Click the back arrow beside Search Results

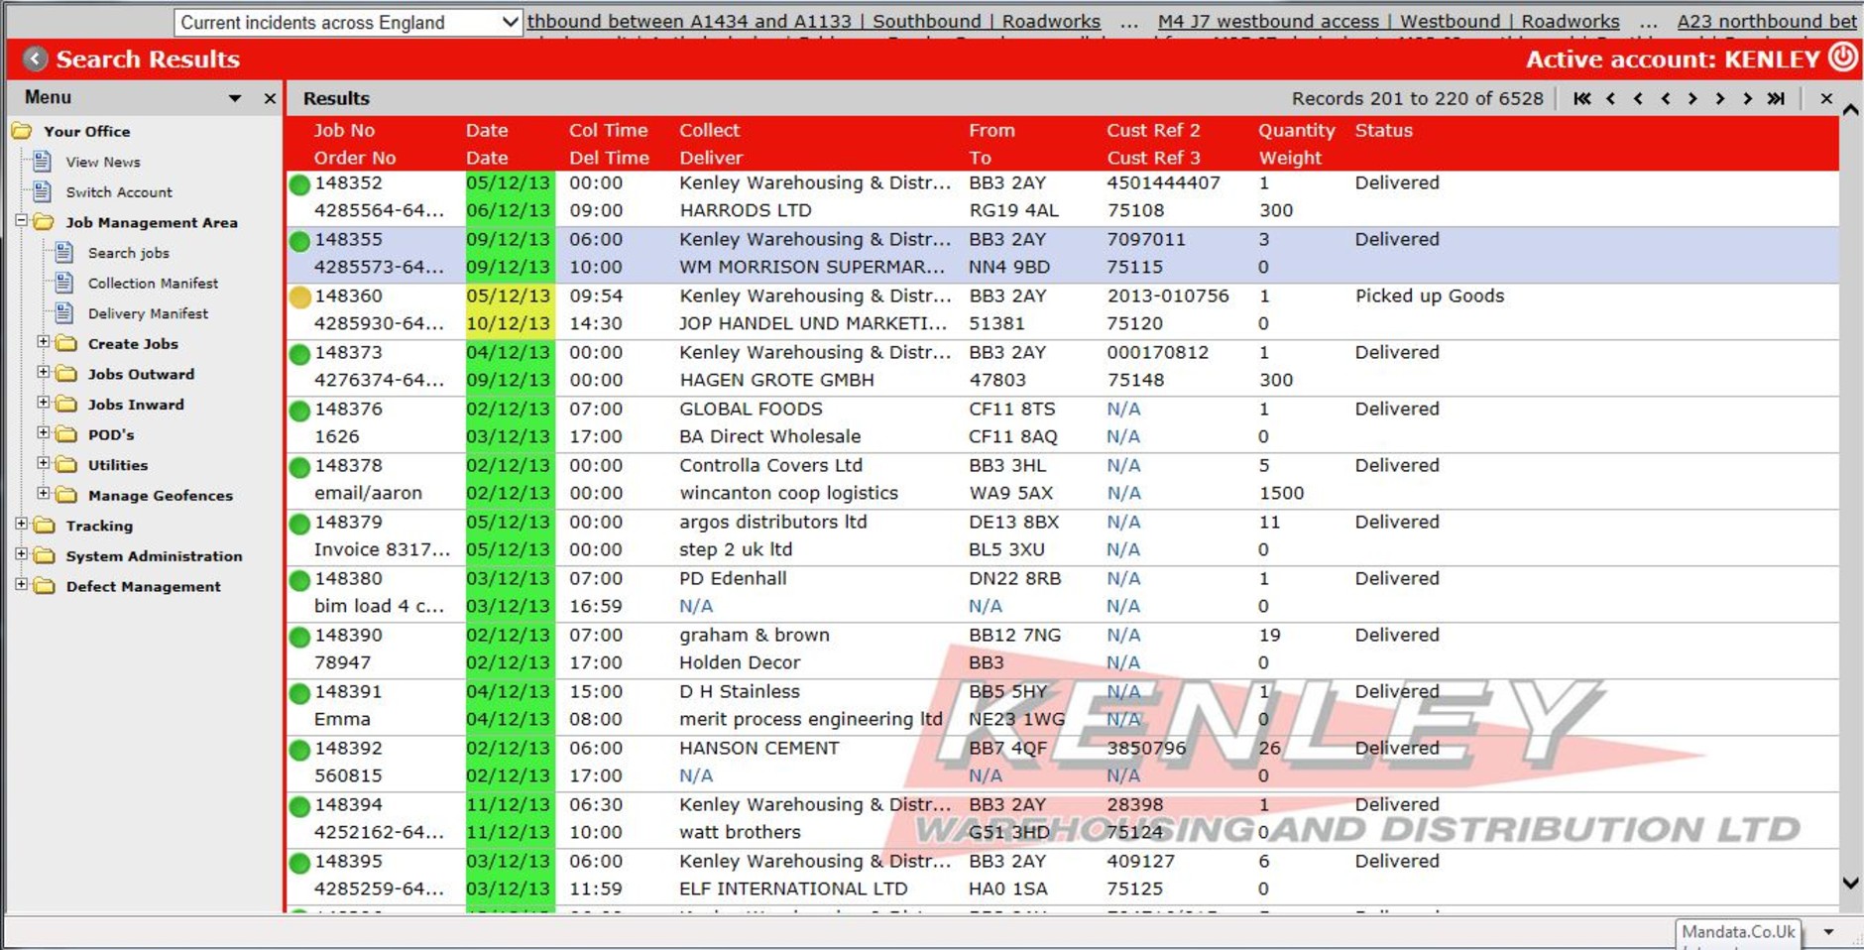coord(35,59)
